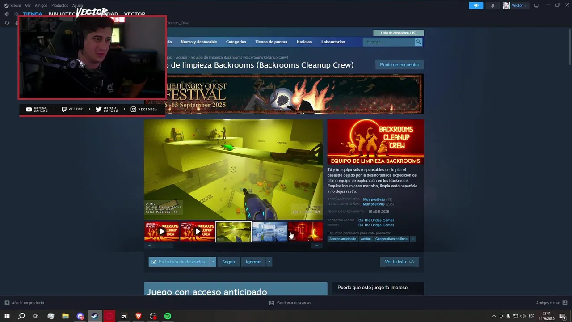Open Task View in the taskbar
Screen dimensions: 572x322
click(36, 316)
